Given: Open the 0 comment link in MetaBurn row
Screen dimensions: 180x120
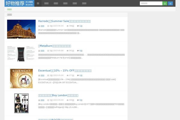Looking at the screenshot, I should pyautogui.click(x=81, y=51).
